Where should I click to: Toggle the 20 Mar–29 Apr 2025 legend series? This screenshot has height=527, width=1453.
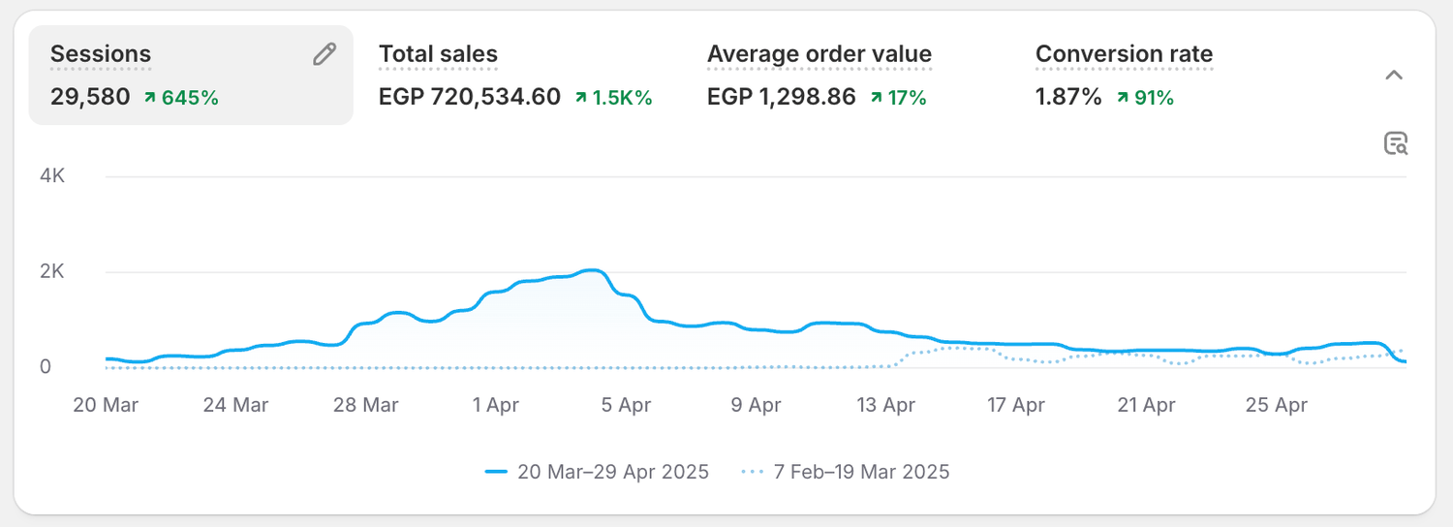(597, 472)
